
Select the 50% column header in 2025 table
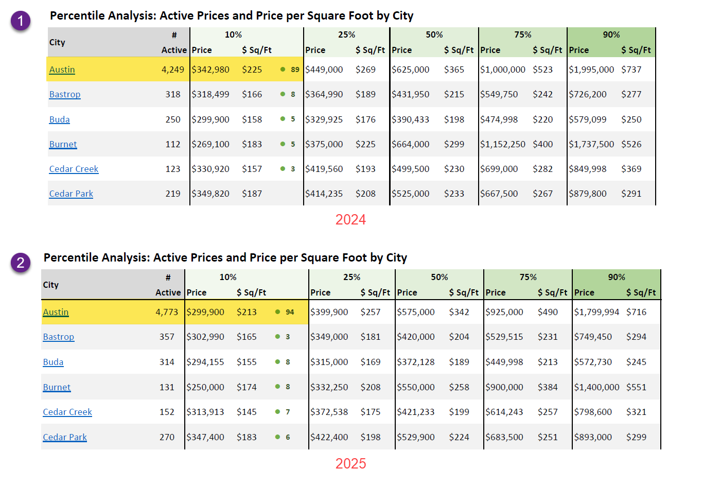pos(439,277)
